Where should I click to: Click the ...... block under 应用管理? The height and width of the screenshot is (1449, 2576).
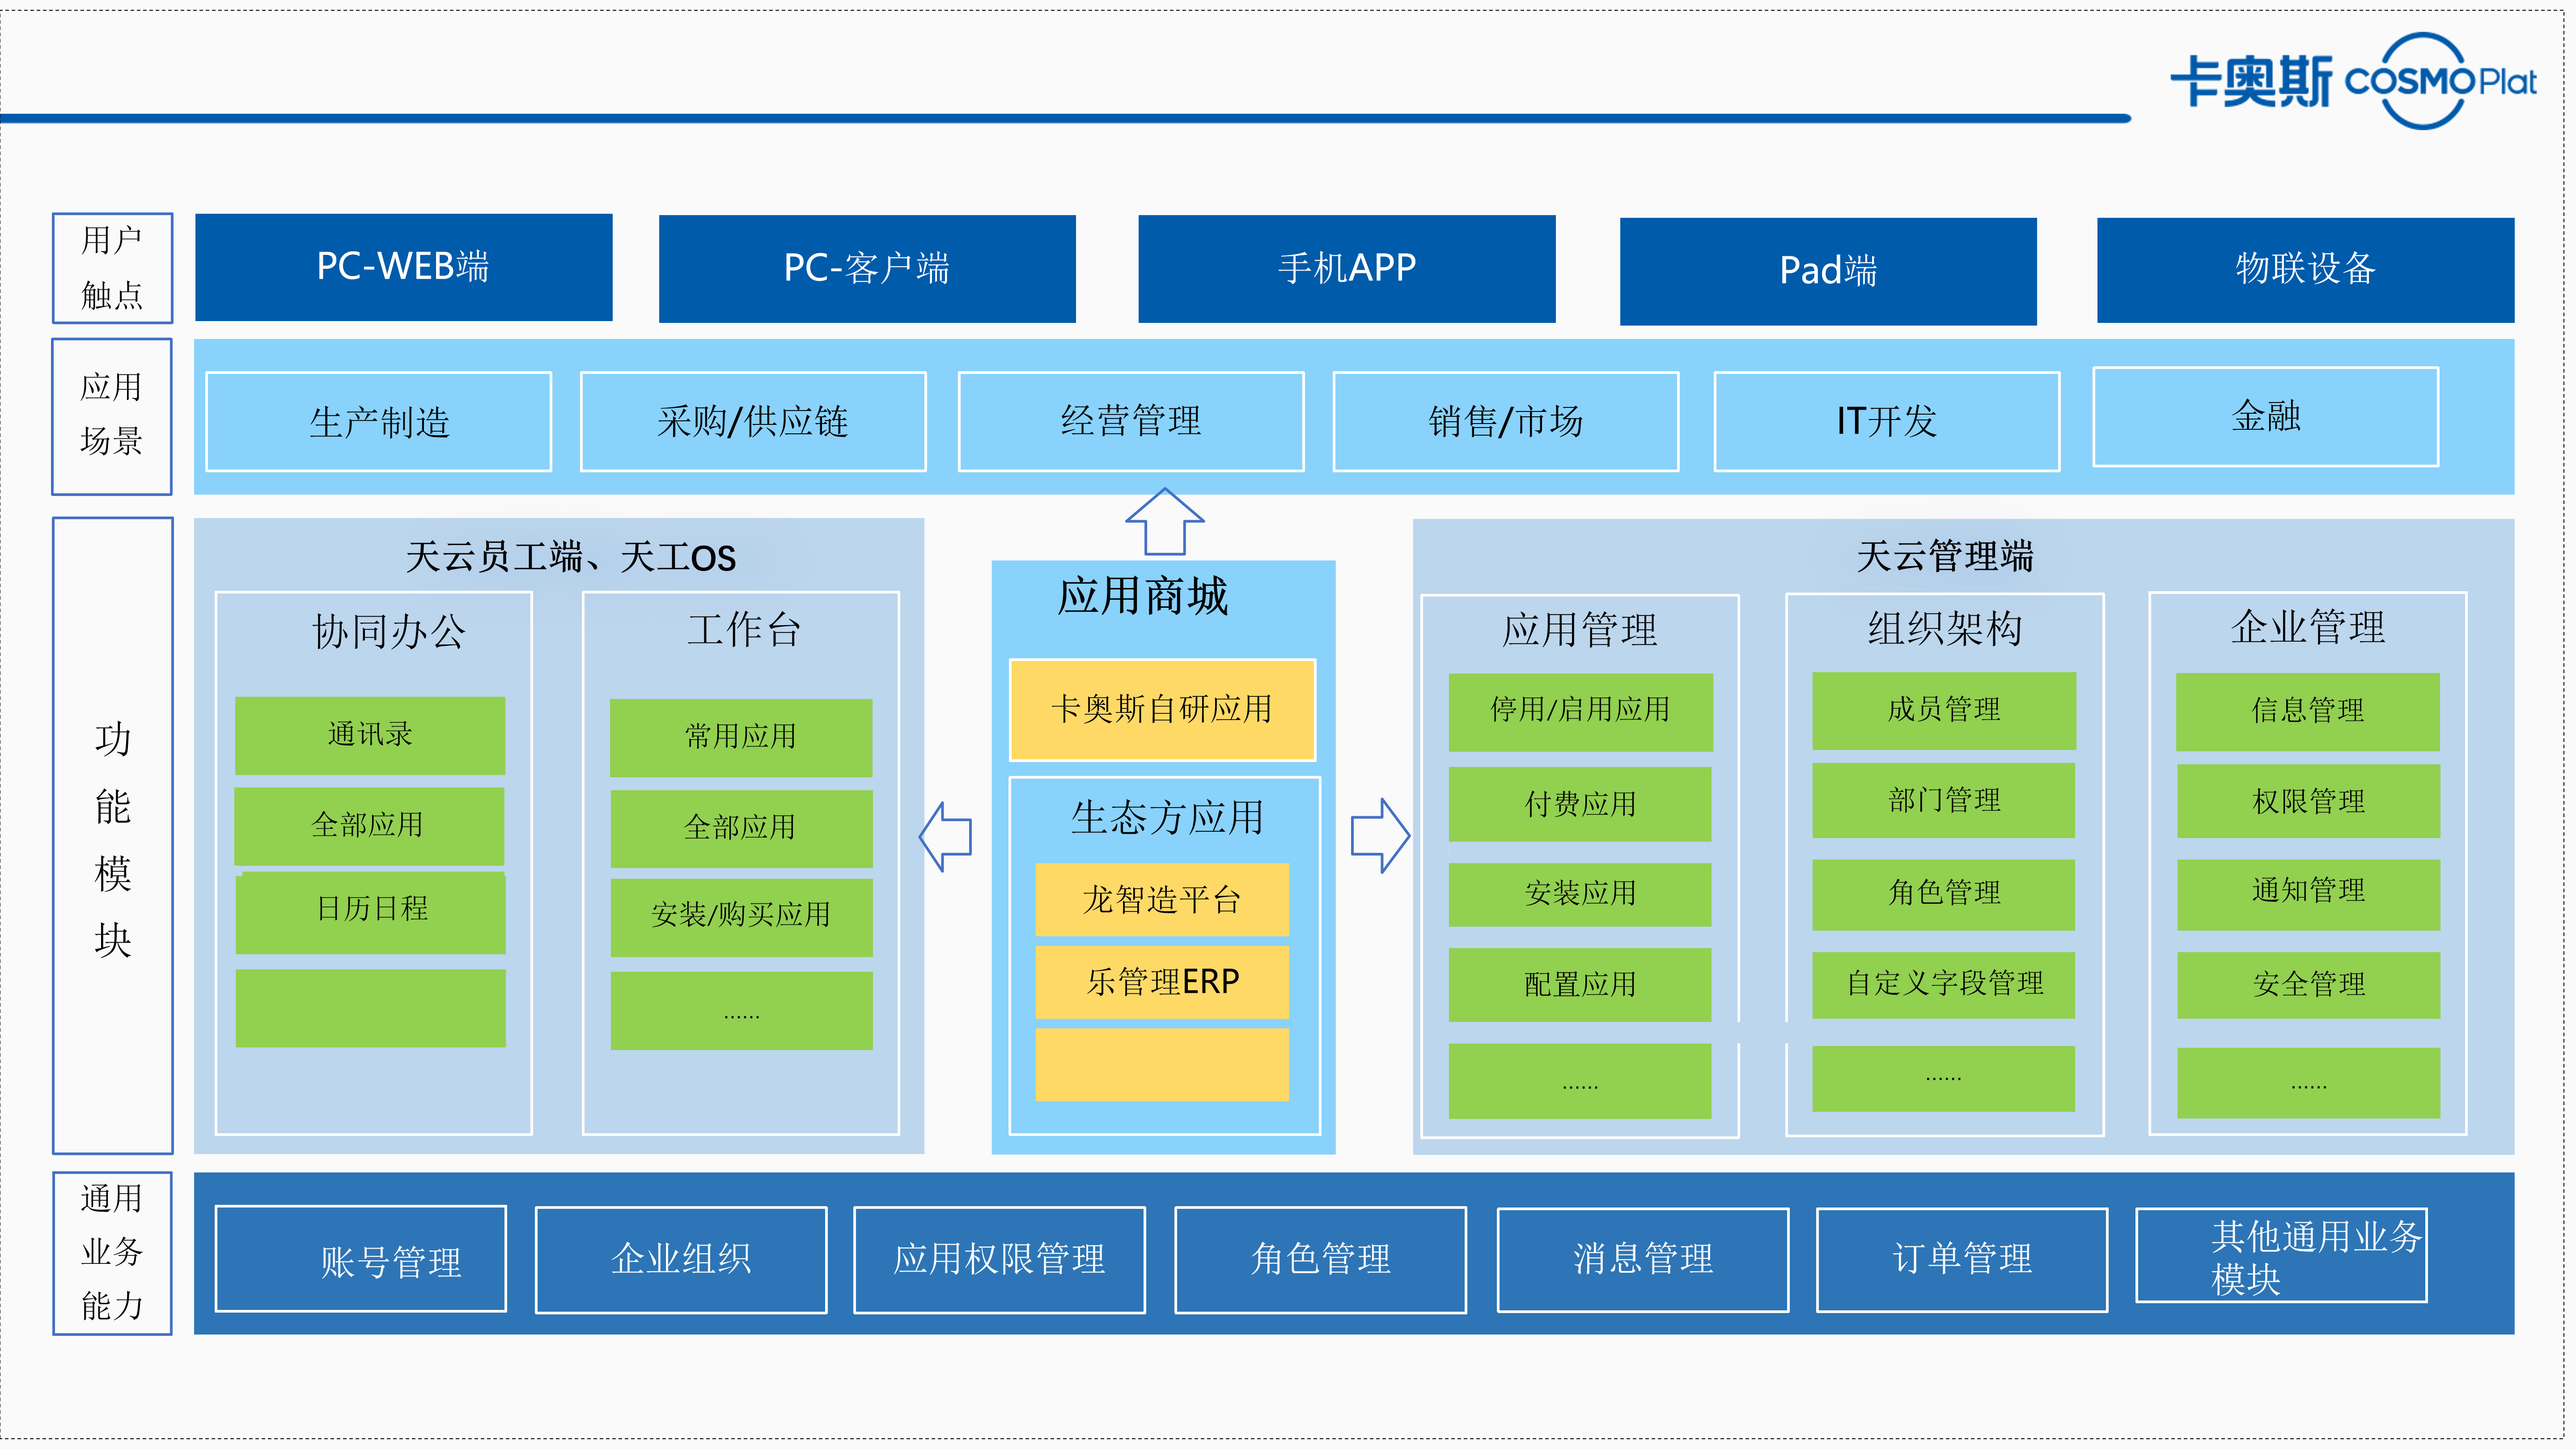coord(1580,1082)
